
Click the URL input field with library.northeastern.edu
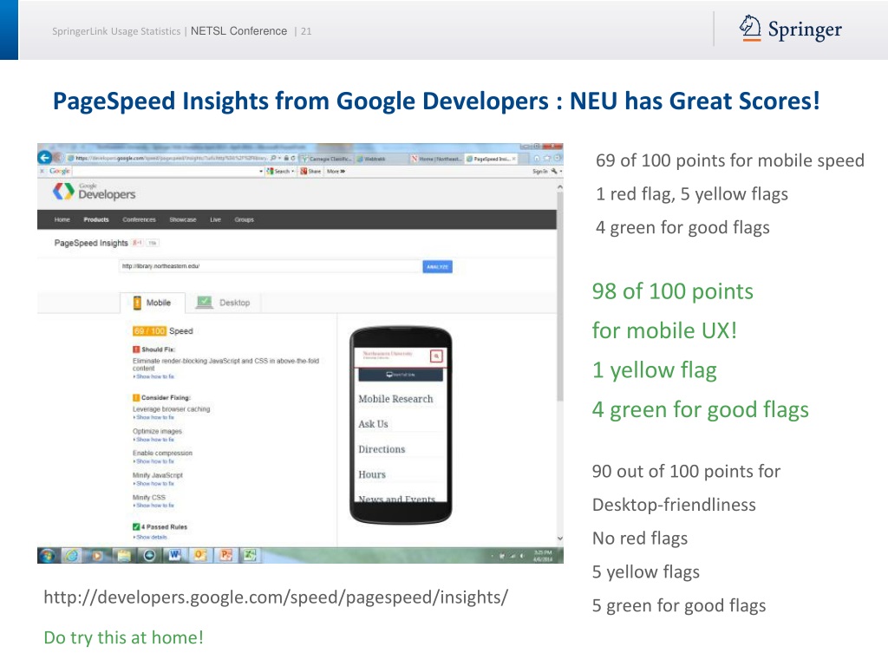tap(269, 267)
